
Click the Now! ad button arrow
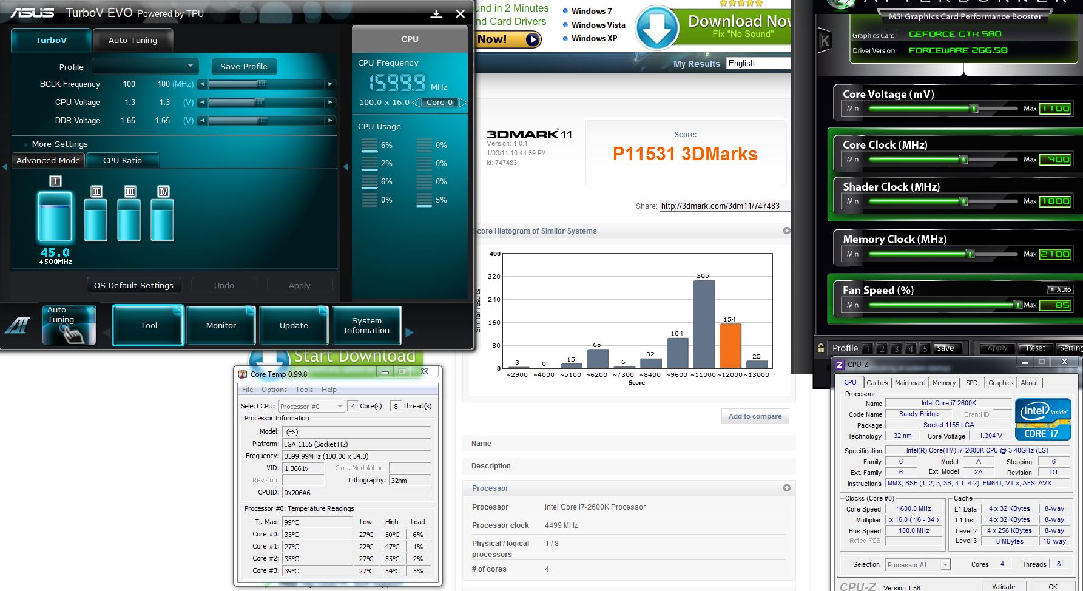533,39
